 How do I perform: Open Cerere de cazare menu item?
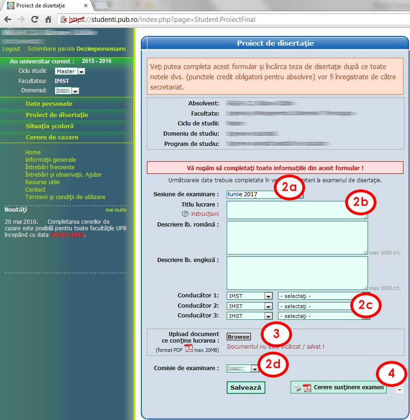pyautogui.click(x=52, y=138)
